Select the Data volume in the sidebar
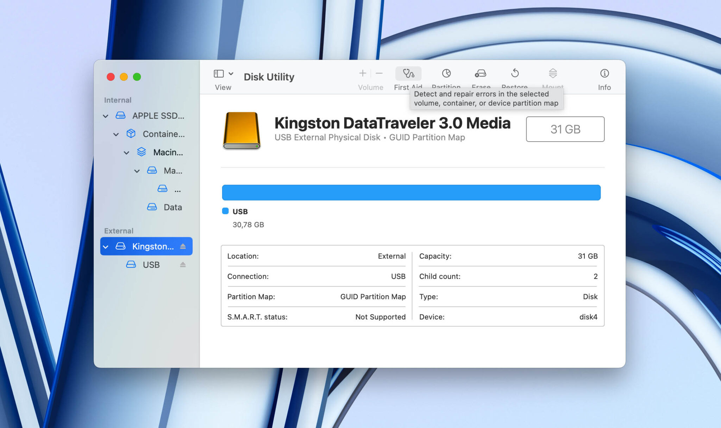This screenshot has height=428, width=721. (x=173, y=207)
